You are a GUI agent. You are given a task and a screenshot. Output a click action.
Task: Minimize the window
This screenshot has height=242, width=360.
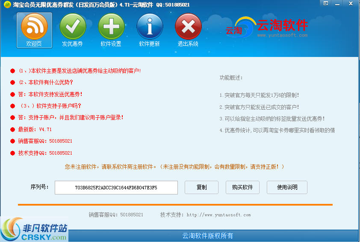point(337,4)
